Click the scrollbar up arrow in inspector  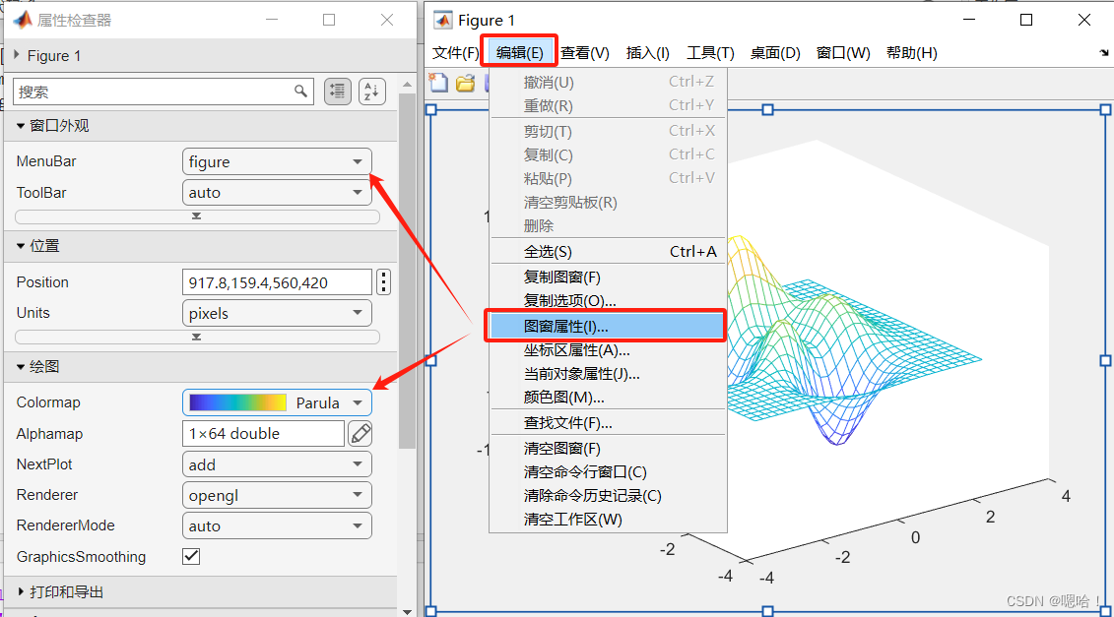(x=407, y=85)
